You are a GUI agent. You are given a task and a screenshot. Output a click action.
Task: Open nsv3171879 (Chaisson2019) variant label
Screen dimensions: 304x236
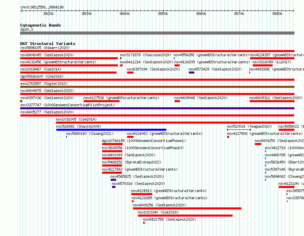pos(146,55)
